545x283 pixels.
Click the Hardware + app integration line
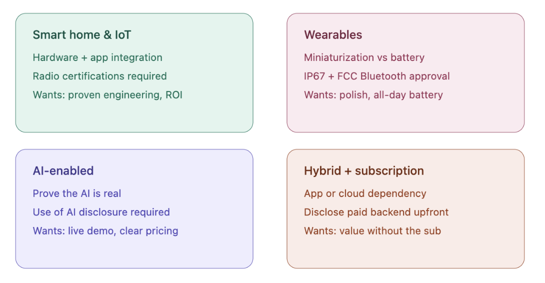click(x=97, y=57)
